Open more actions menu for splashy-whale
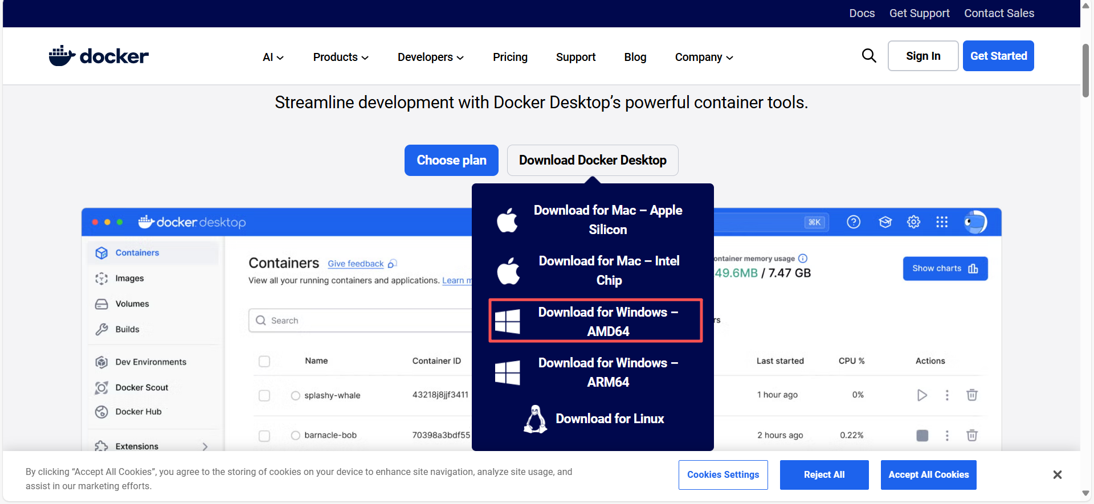1094x504 pixels. [x=947, y=395]
